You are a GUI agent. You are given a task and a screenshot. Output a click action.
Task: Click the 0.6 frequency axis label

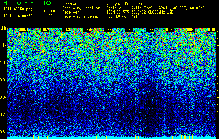pos(3,132)
